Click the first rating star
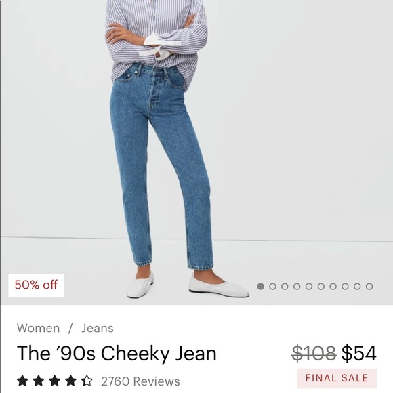The width and height of the screenshot is (393, 393). pyautogui.click(x=22, y=381)
